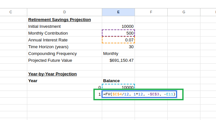This screenshot has height=120, width=216.
Task: Select column F header
Action: pos(151,12)
